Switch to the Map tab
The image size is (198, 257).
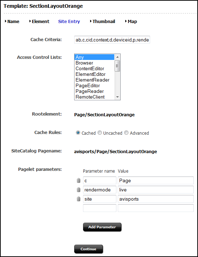point(132,22)
